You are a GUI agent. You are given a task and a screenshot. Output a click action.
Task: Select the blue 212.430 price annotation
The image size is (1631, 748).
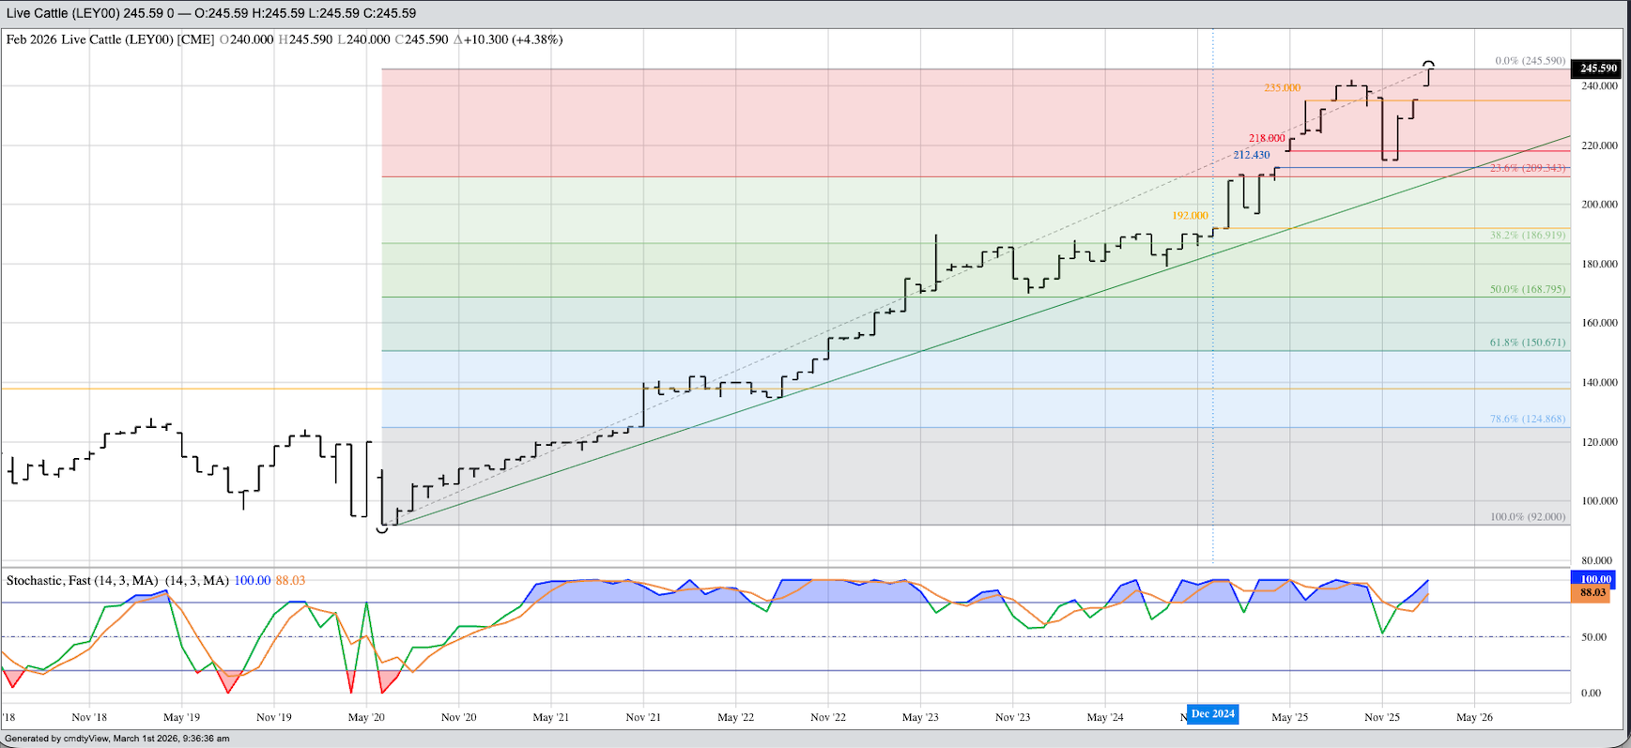[x=1251, y=155]
